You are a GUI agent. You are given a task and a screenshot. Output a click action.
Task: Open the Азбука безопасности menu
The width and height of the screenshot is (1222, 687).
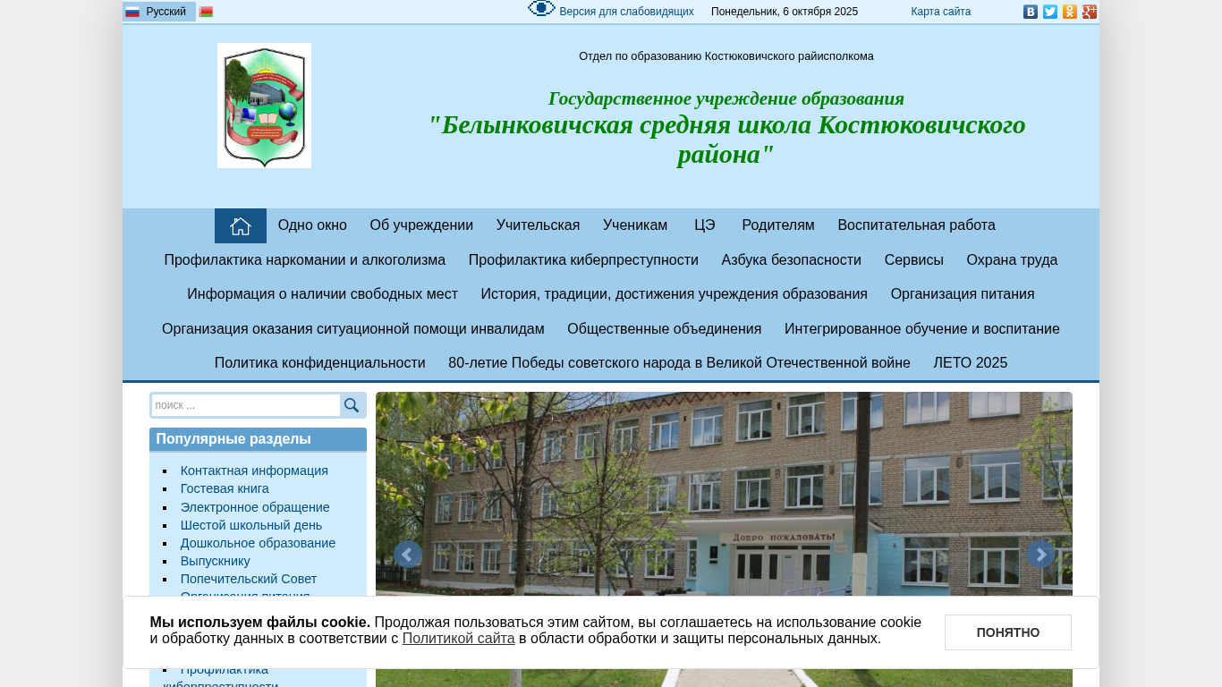[x=792, y=260]
